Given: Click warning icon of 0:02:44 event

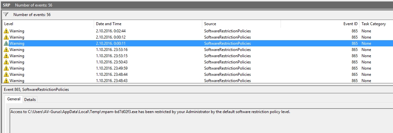Looking at the screenshot, I should tap(6, 31).
